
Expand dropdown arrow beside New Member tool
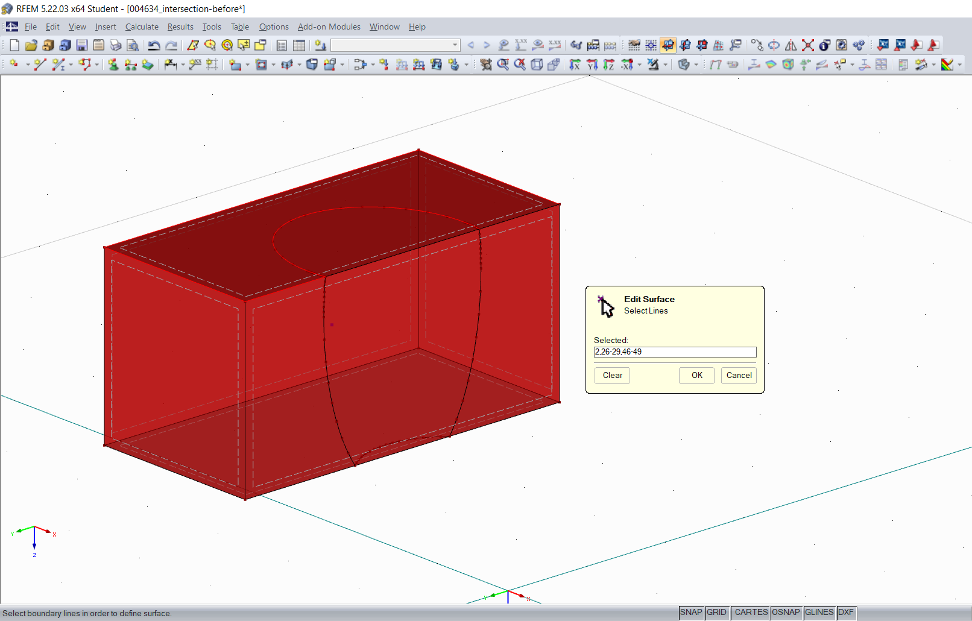point(71,65)
